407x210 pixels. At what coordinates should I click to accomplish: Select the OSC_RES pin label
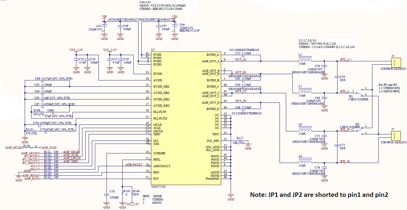(x=212, y=141)
